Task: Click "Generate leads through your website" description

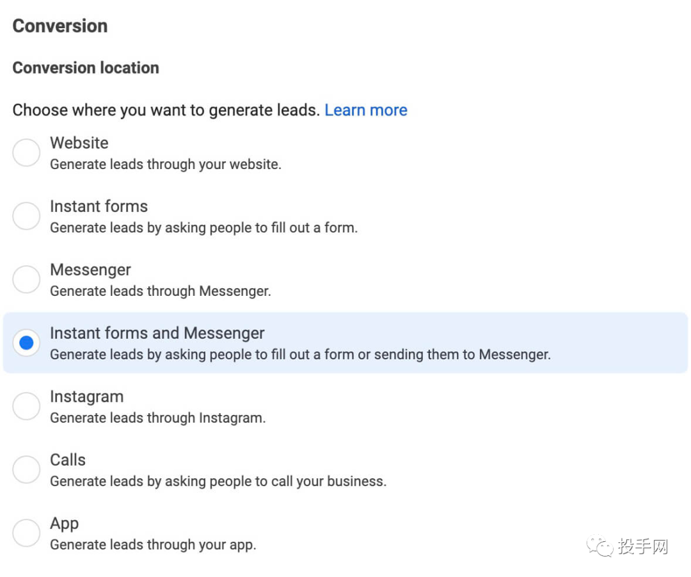Action: [165, 165]
